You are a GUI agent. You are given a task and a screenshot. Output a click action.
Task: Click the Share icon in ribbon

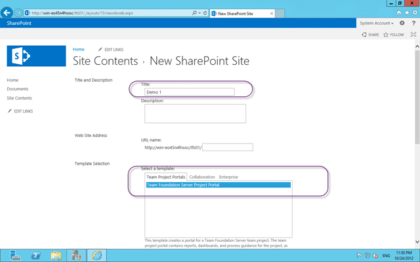[370, 35]
